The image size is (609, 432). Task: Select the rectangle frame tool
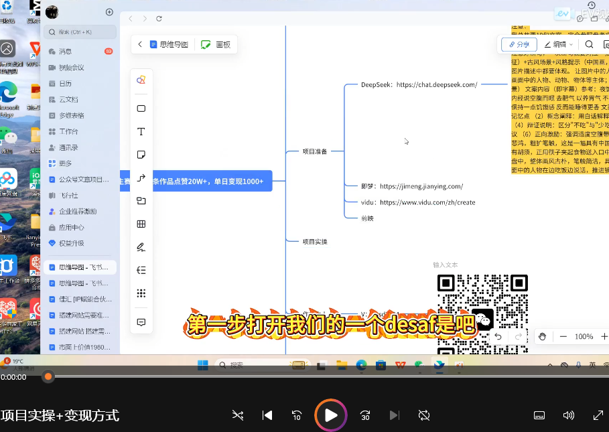(141, 109)
